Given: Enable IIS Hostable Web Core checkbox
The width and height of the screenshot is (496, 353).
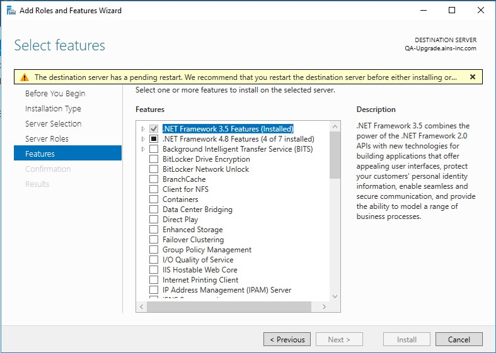Looking at the screenshot, I should point(154,270).
